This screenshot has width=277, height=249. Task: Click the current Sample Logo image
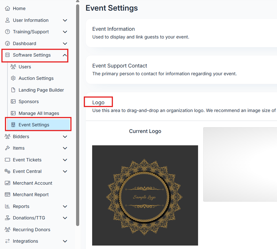(x=145, y=195)
